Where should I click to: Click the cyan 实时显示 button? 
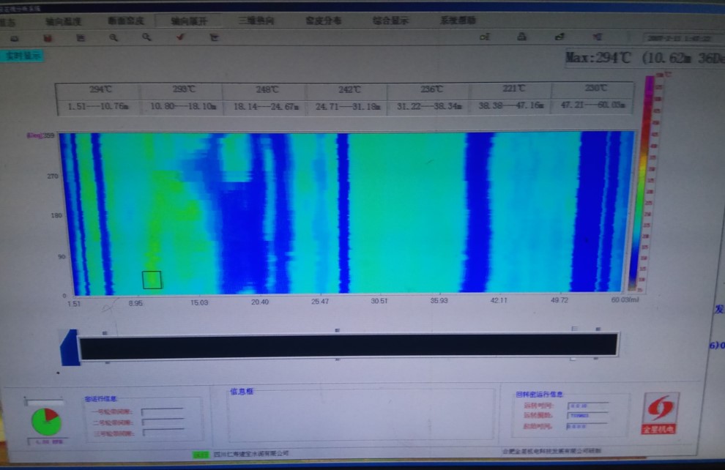[x=22, y=56]
